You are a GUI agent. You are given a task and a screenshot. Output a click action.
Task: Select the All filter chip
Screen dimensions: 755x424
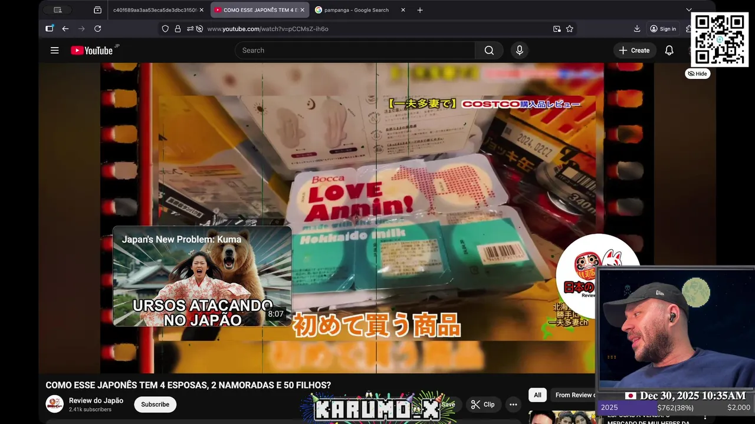click(537, 395)
